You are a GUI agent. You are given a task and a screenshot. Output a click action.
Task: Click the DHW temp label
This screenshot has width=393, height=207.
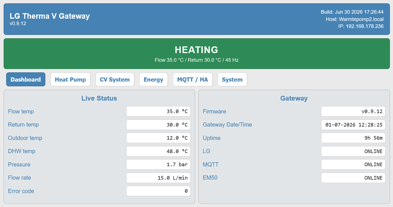point(22,151)
